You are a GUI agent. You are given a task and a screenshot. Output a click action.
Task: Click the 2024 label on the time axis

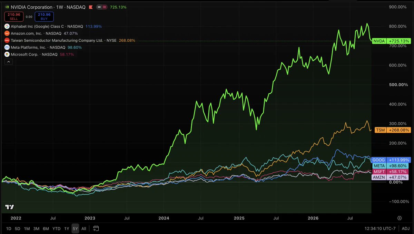click(164, 218)
